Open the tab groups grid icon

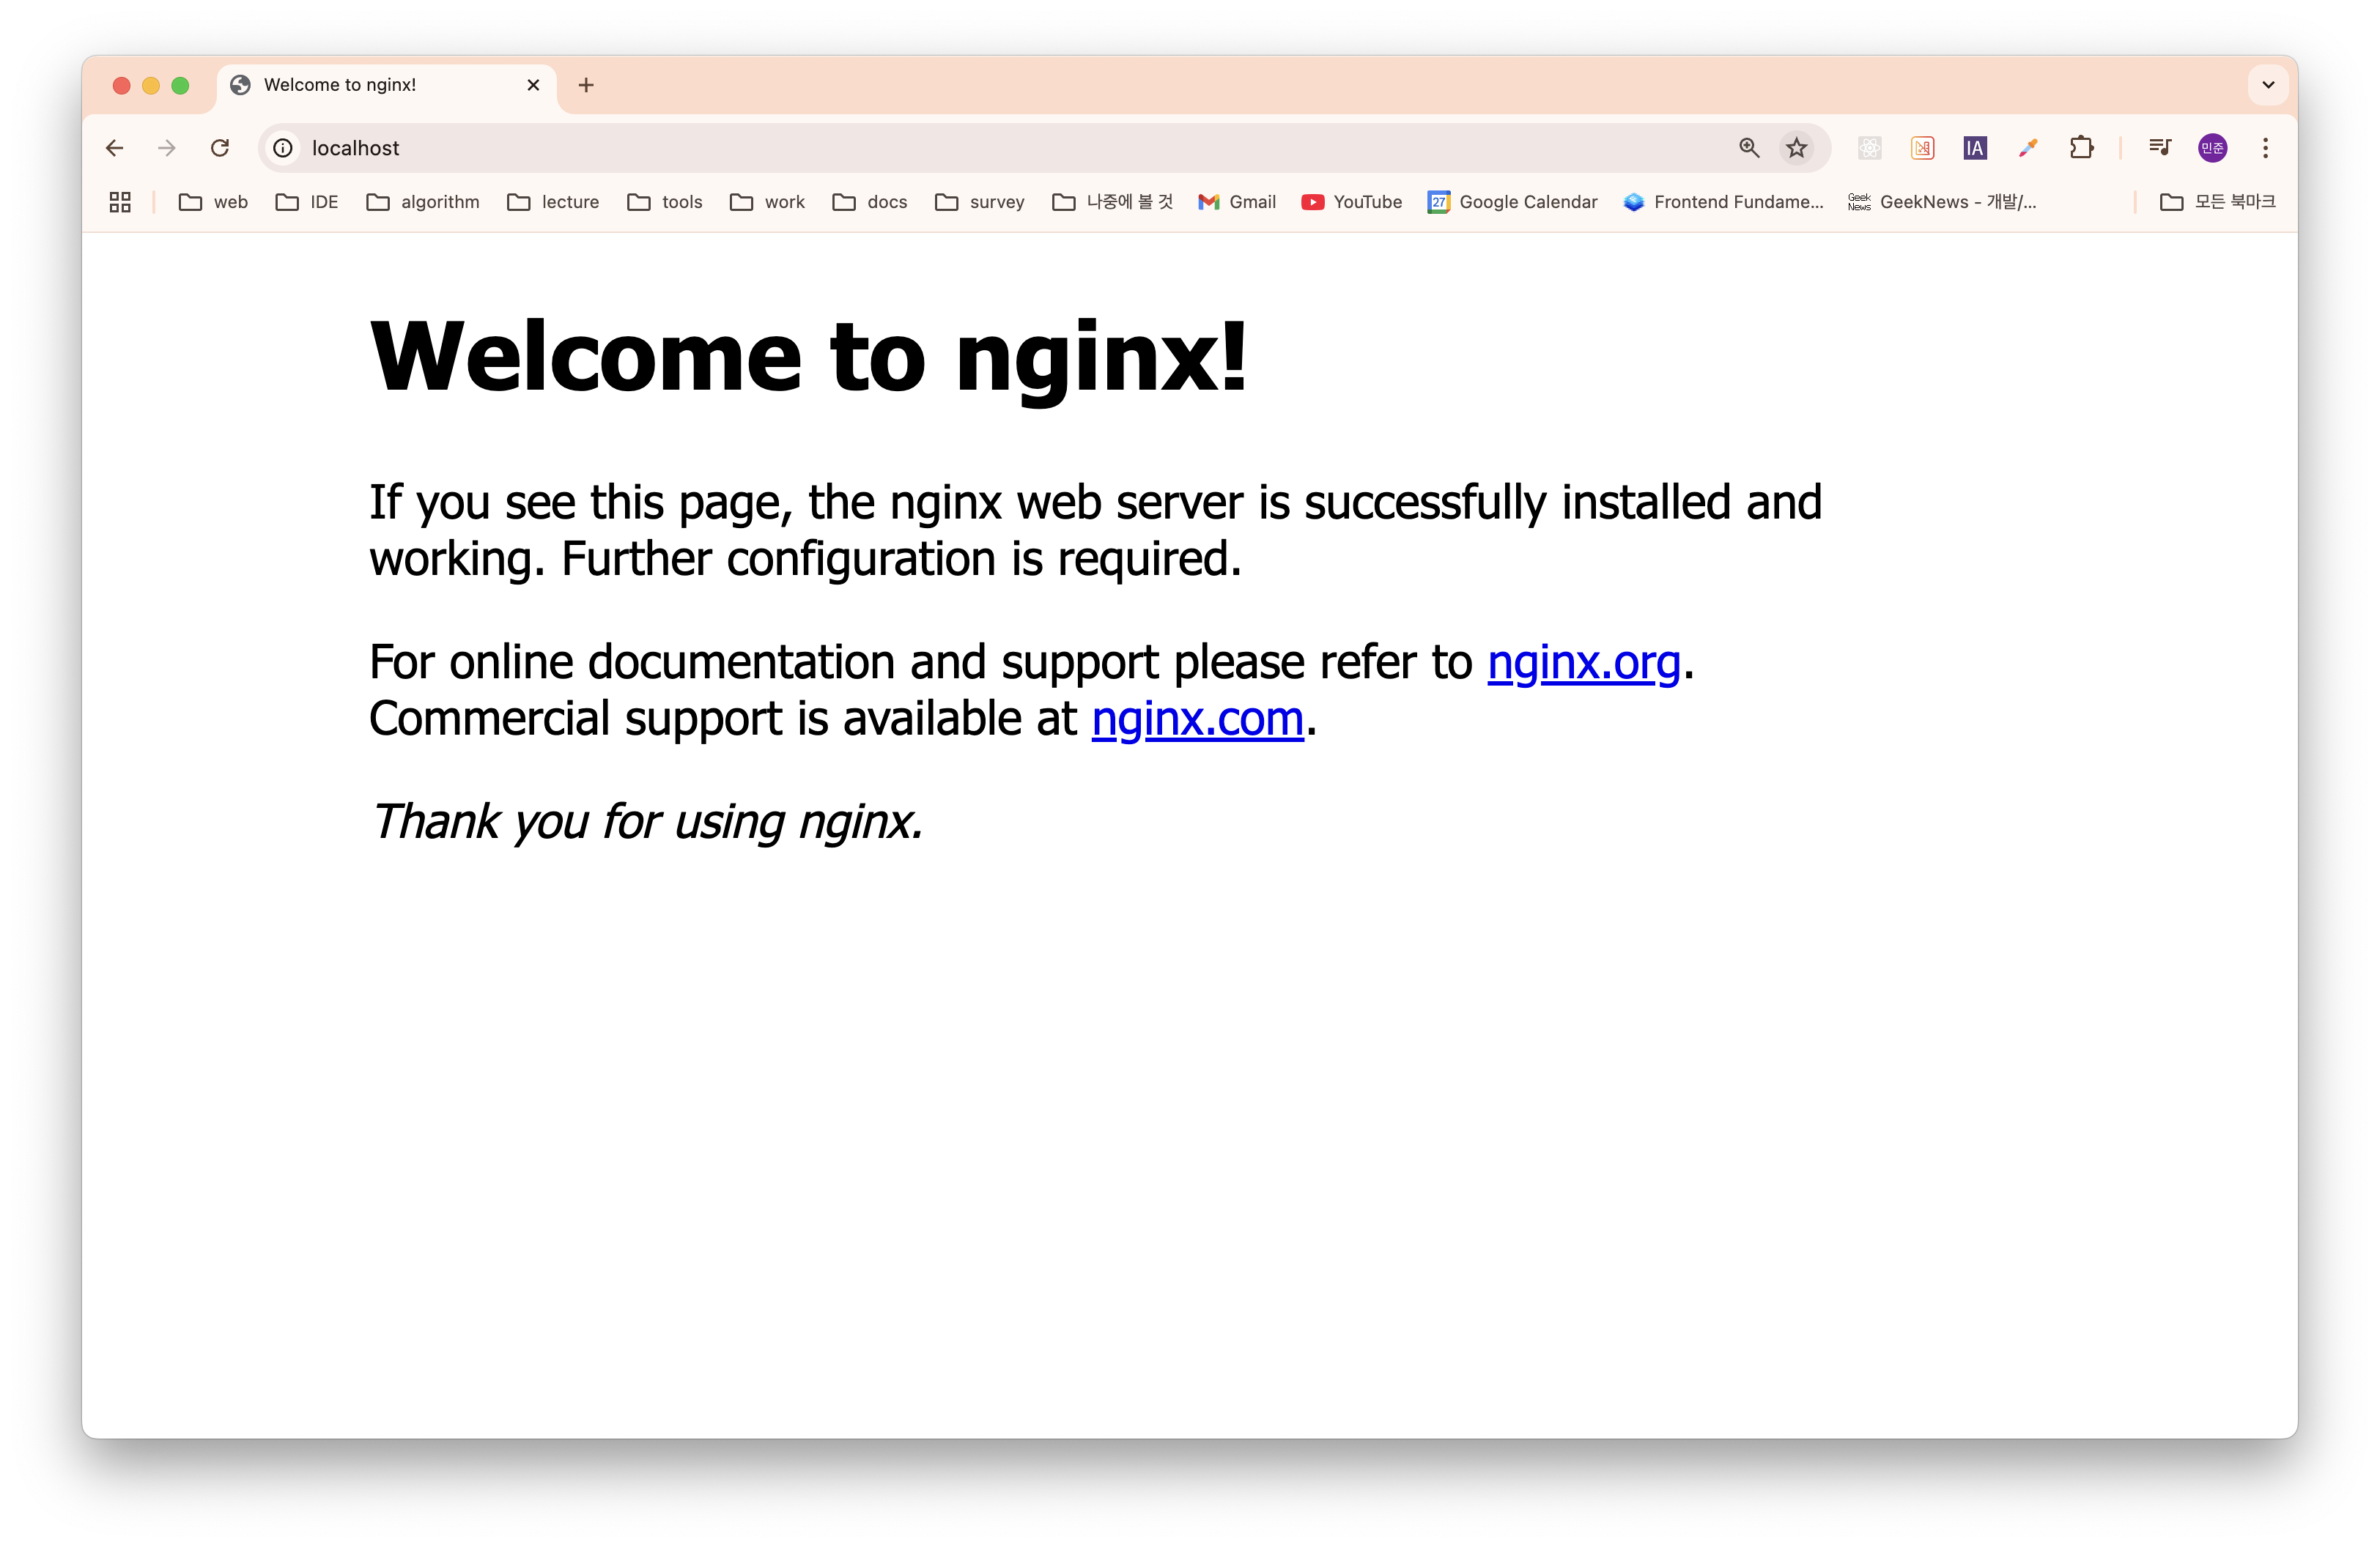click(120, 202)
